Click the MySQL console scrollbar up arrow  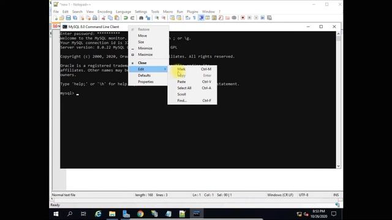339,34
